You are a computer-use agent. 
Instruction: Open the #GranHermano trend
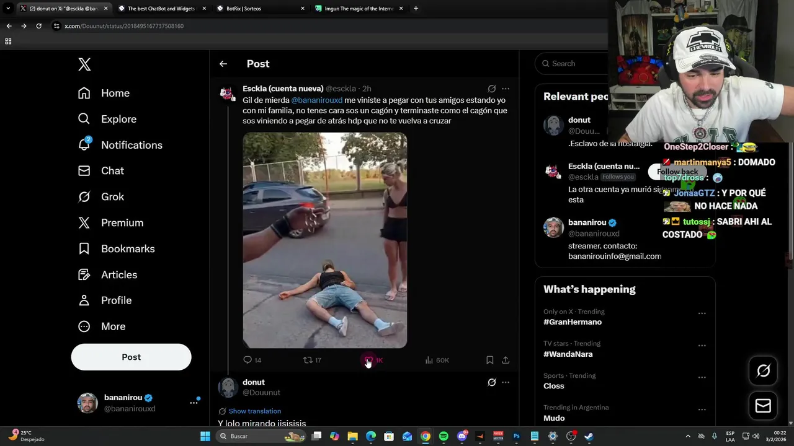coord(573,322)
